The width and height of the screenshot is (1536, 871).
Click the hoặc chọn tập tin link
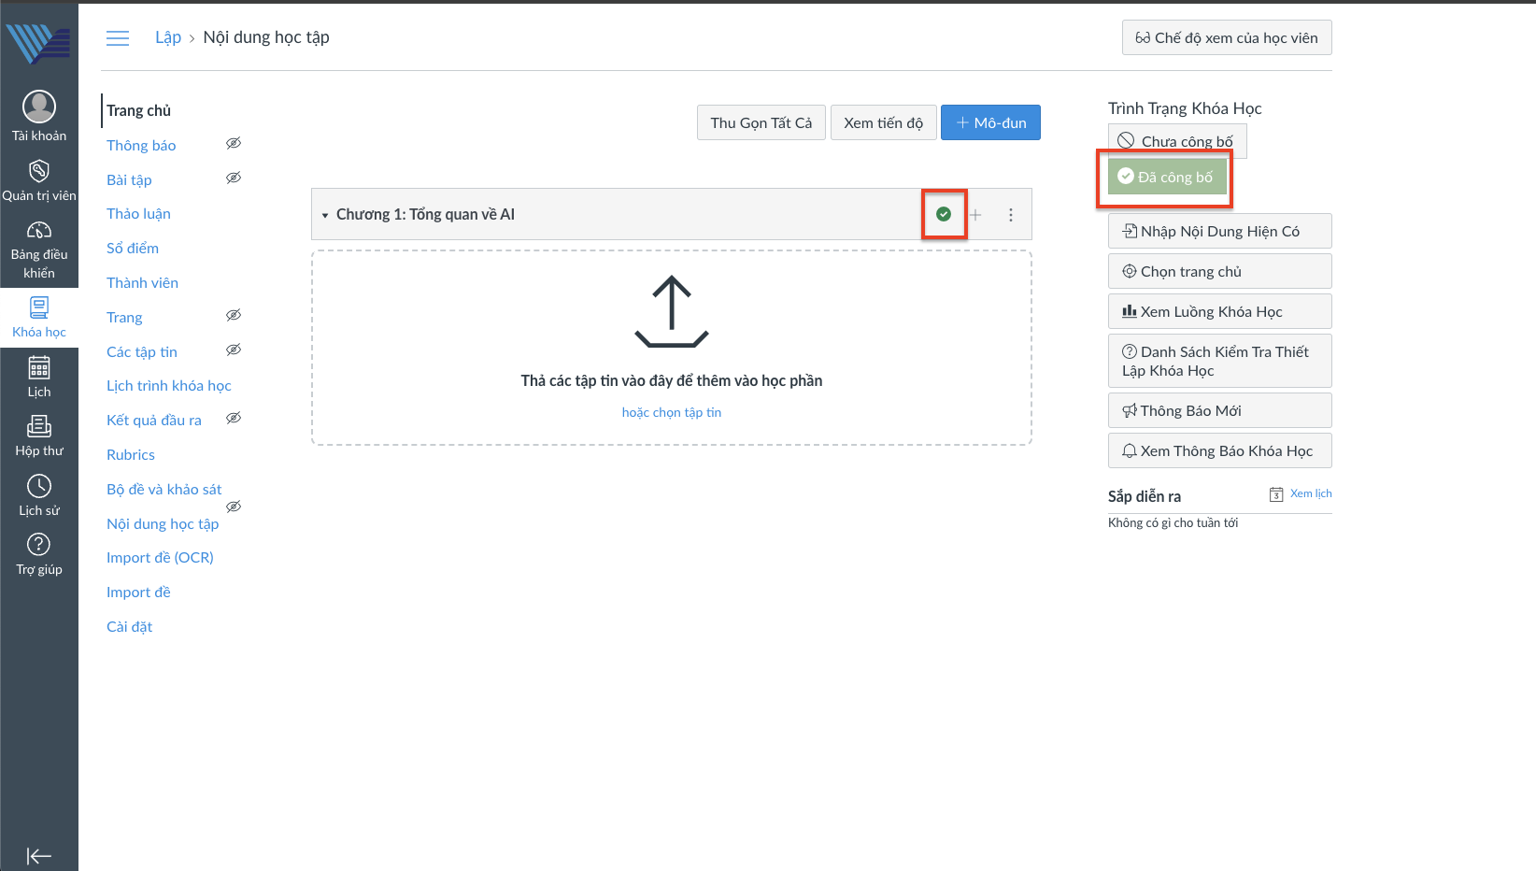tap(672, 412)
